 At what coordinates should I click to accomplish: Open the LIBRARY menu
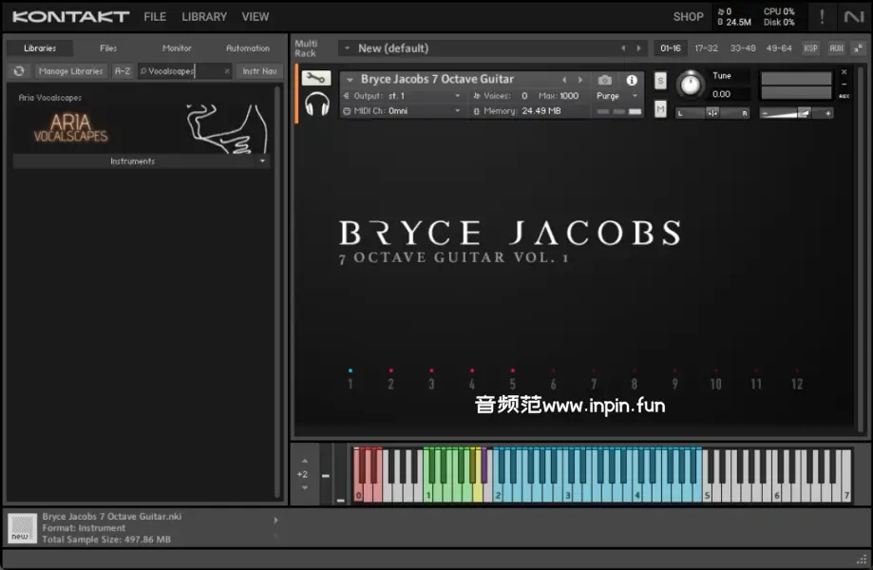[x=204, y=17]
